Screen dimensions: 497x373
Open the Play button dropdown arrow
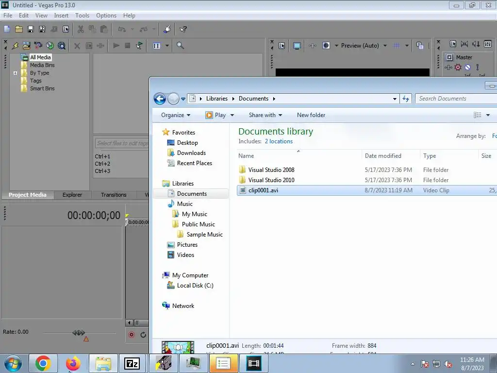click(232, 115)
